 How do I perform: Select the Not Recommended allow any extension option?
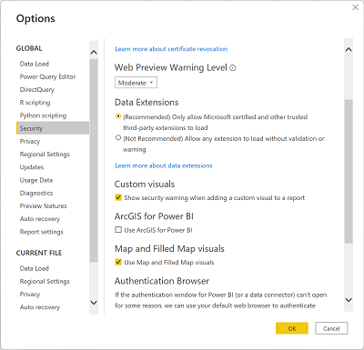[118, 138]
